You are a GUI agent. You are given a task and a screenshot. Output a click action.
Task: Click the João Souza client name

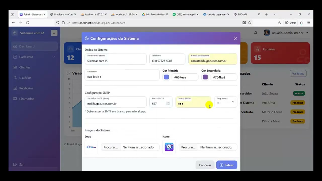click(x=270, y=93)
